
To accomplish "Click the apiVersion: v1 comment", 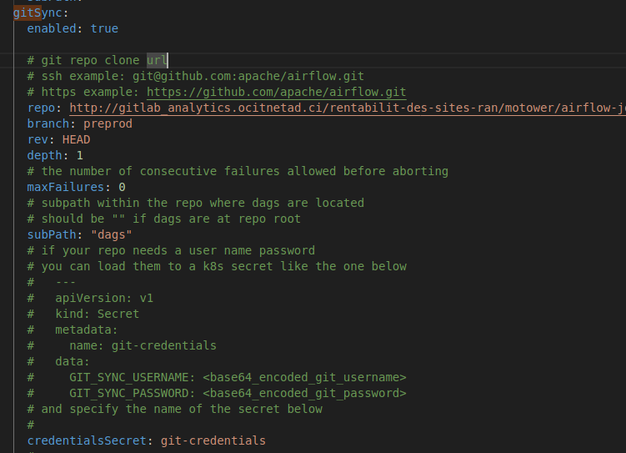I will (104, 298).
